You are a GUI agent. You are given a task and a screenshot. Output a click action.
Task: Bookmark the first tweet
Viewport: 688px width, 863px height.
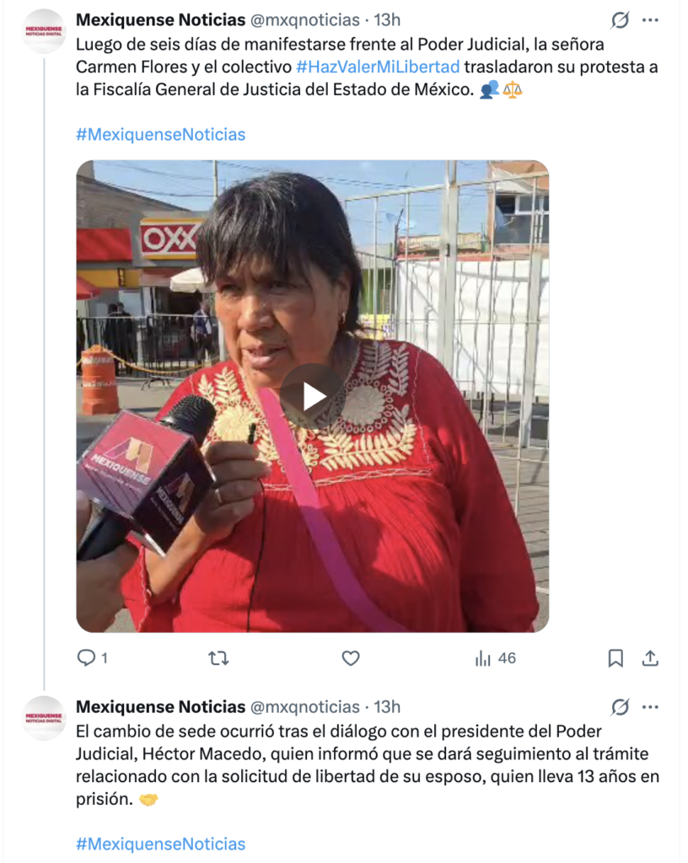[x=615, y=657]
